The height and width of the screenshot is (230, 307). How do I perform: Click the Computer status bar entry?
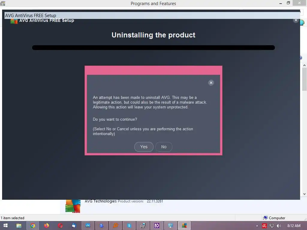[x=274, y=218]
